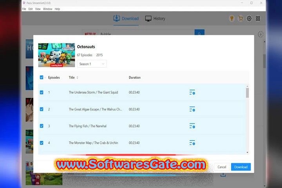The image size is (282, 188).
Task: Open settings for episode 2 Great Algae Escape
Action: tap(192, 109)
